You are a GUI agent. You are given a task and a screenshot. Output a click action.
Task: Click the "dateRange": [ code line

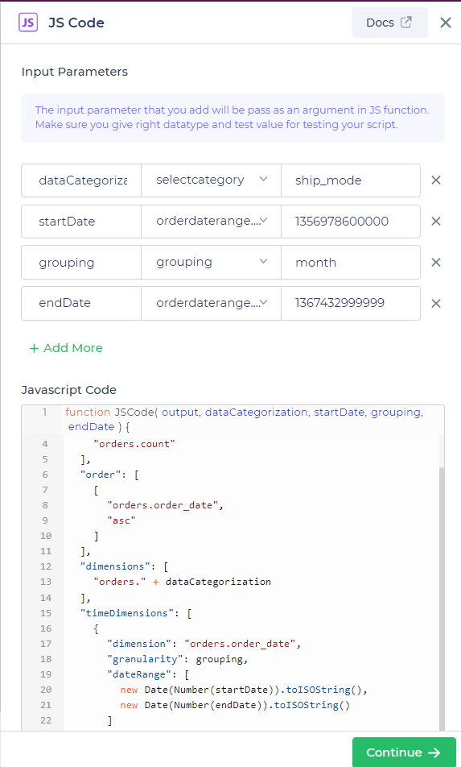coord(148,674)
